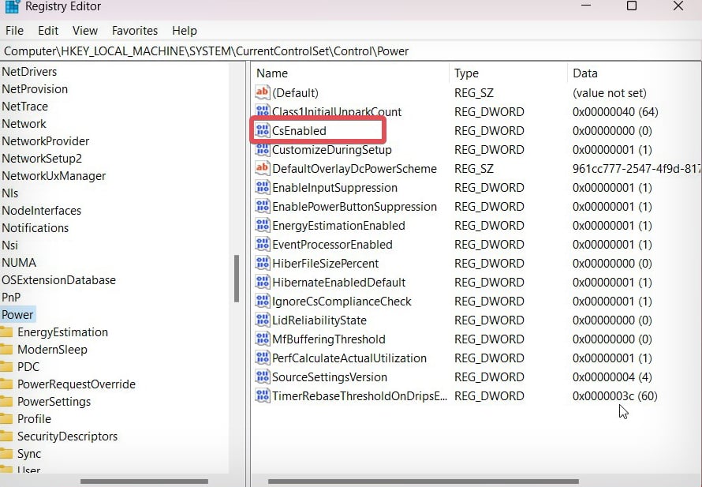The width and height of the screenshot is (702, 487).
Task: Click the tree pane horizontal scrollbar
Action: pos(144,481)
